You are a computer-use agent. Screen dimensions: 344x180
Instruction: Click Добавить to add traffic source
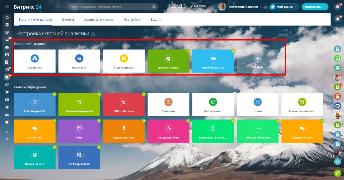click(x=258, y=61)
